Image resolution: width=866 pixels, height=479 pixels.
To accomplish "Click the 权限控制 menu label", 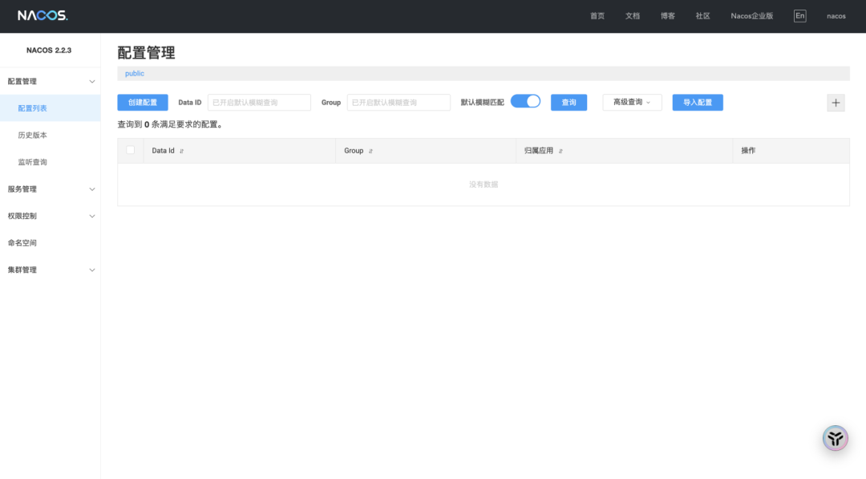I will (22, 216).
